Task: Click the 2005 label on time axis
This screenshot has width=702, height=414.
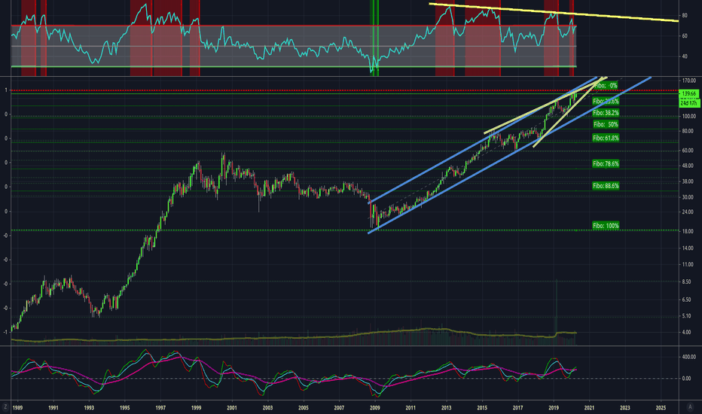Action: (304, 408)
